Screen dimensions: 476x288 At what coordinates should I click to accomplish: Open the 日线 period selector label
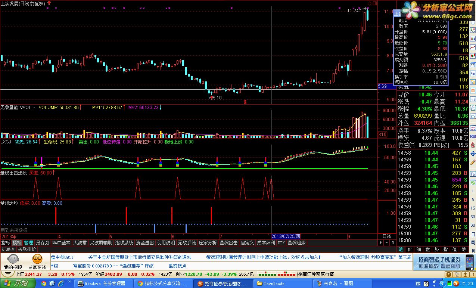tap(387, 236)
